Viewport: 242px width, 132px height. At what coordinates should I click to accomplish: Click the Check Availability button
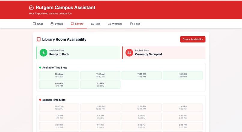tap(193, 39)
